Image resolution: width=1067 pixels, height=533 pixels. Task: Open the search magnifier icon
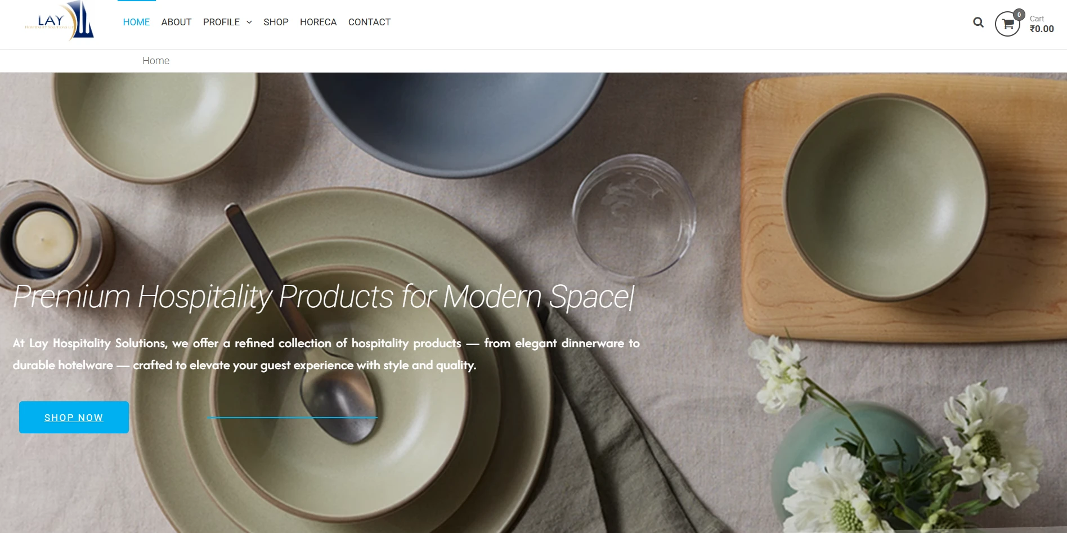click(979, 23)
